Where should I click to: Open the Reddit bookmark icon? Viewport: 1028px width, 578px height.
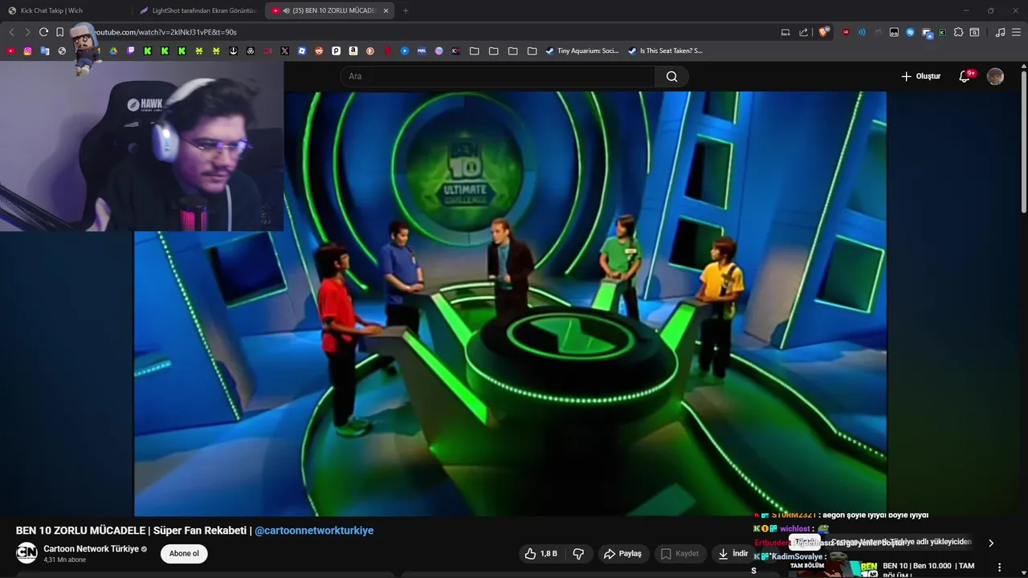(x=319, y=51)
